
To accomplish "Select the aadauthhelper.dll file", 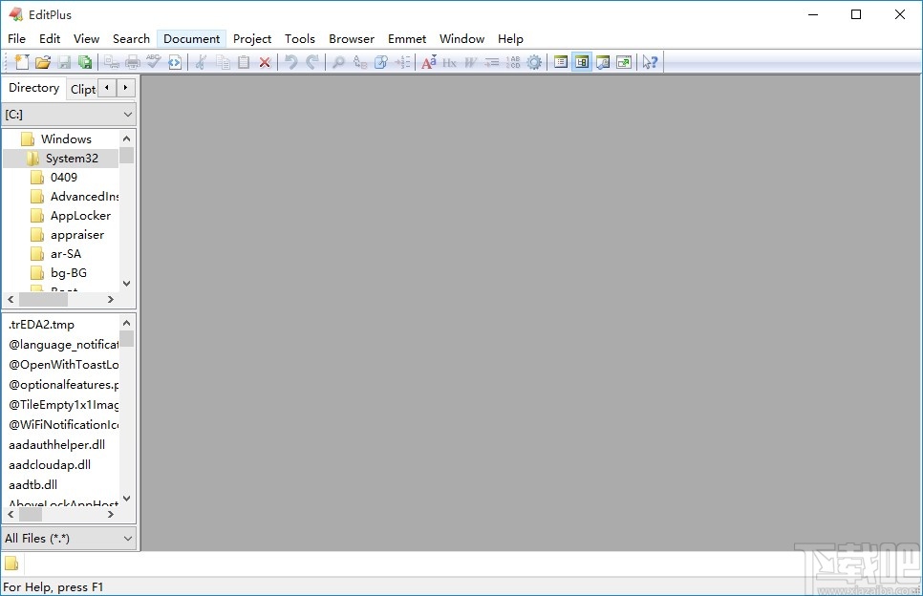I will pos(56,445).
